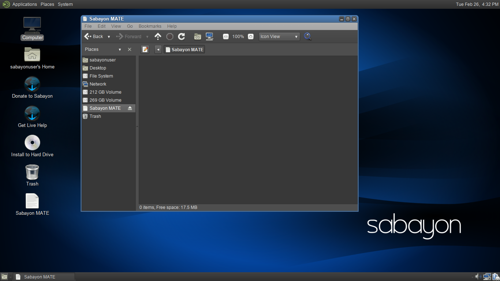Open the Places side pane dropdown
The width and height of the screenshot is (500, 281).
[120, 49]
